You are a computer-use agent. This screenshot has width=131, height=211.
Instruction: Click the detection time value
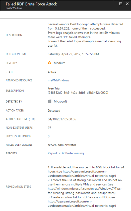[73, 54]
